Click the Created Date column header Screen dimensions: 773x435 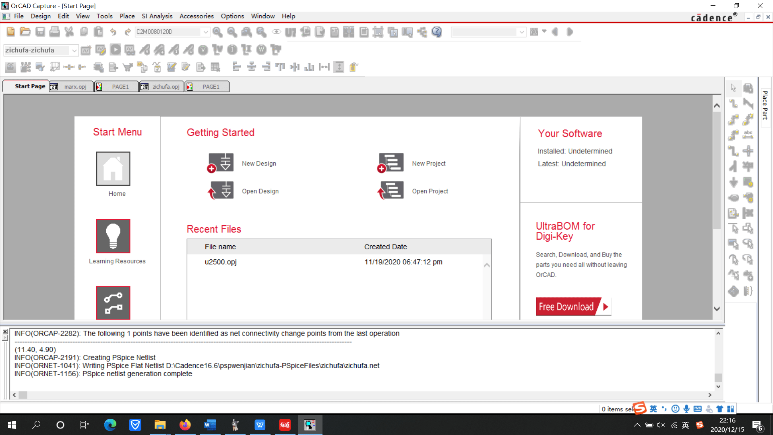386,247
